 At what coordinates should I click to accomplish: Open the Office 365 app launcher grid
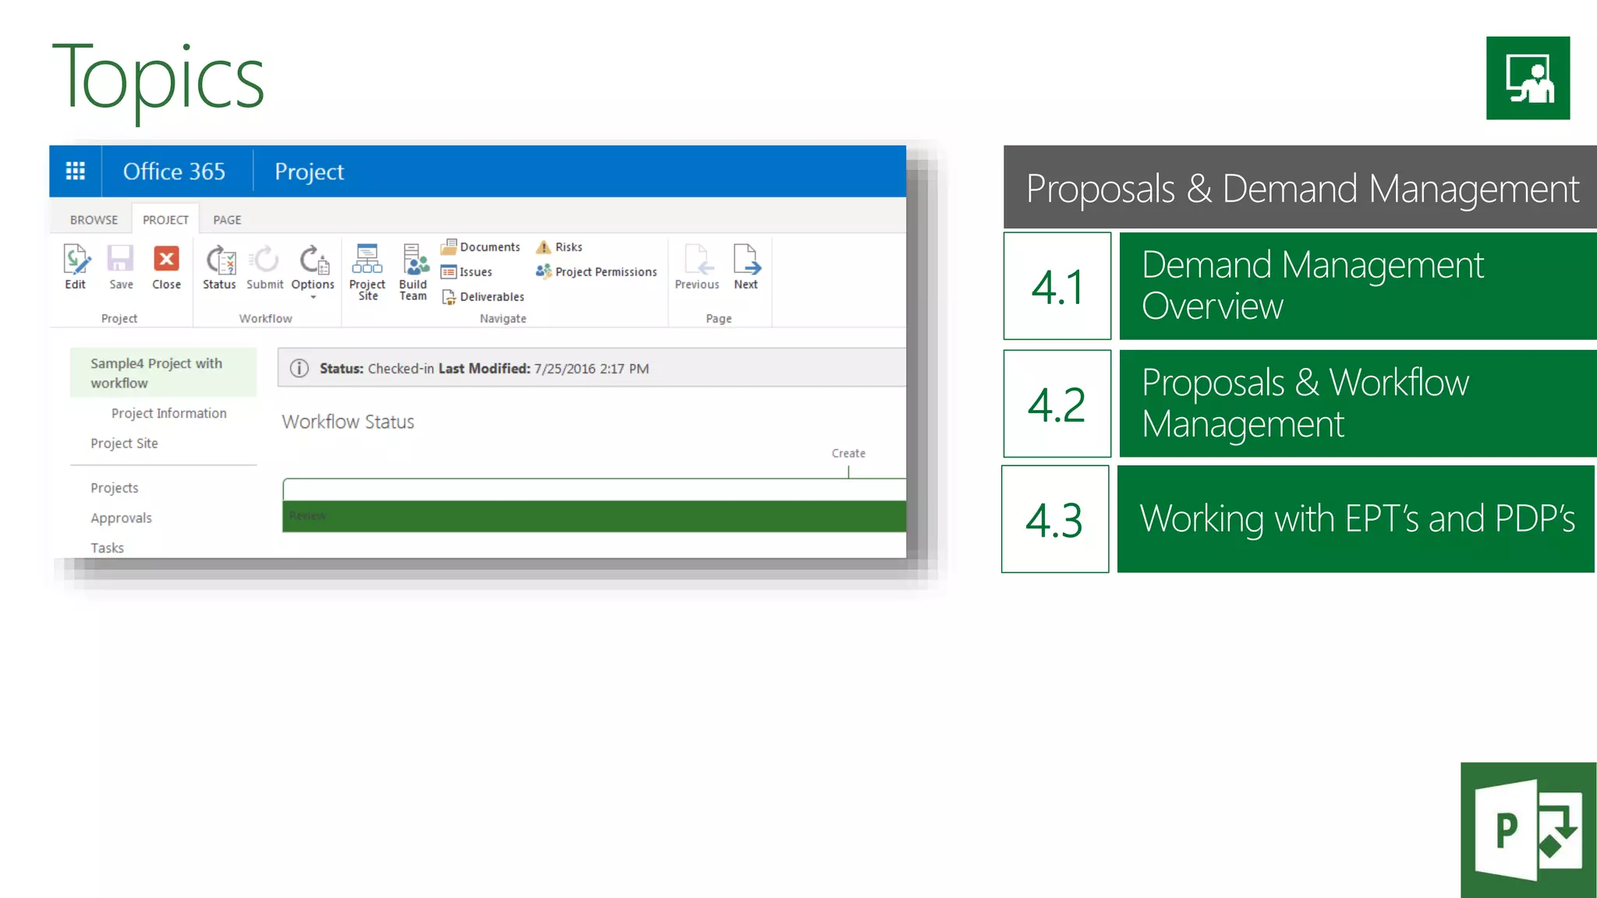point(76,171)
